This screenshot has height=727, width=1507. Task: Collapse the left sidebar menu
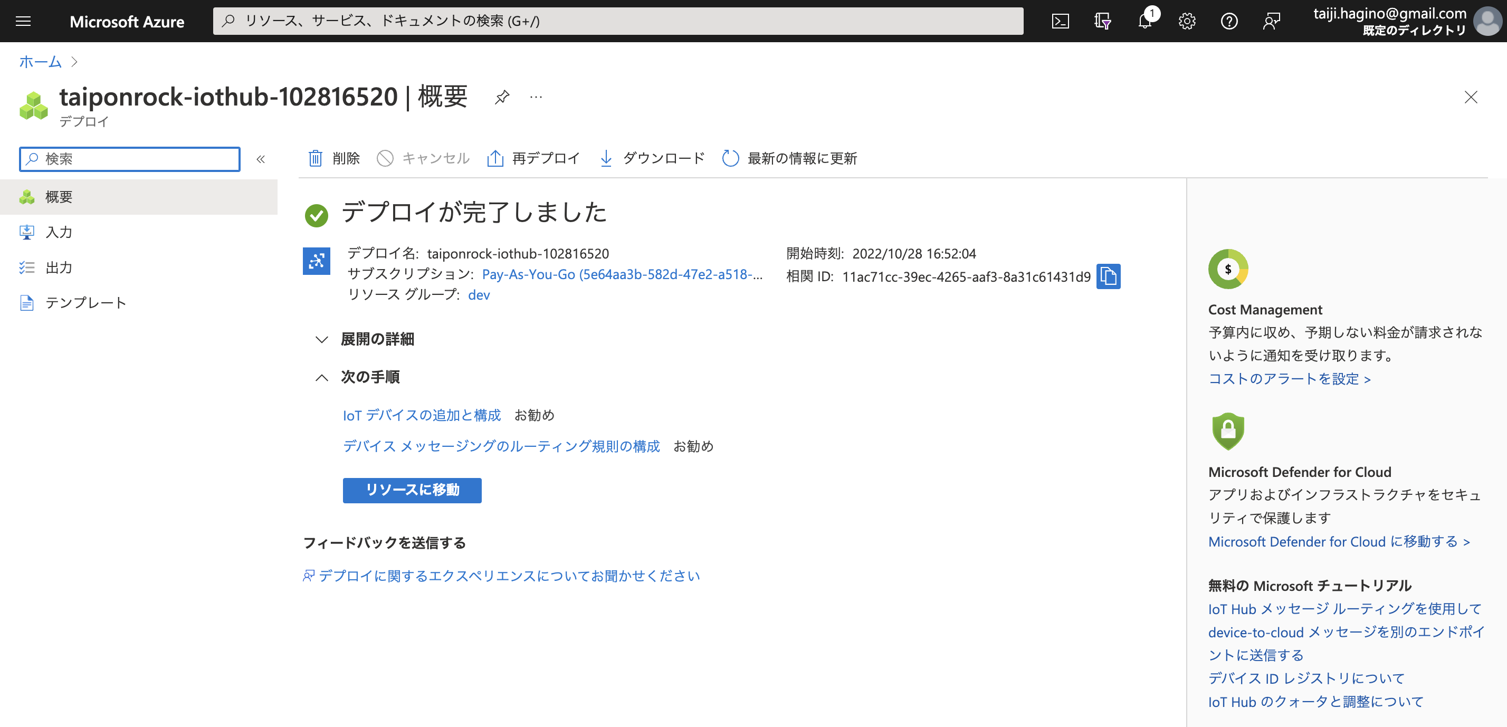[x=261, y=159]
